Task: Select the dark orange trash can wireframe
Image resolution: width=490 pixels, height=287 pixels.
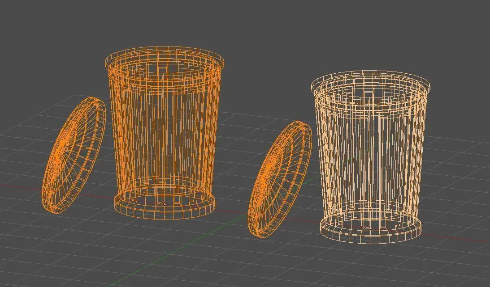Action: click(x=165, y=133)
